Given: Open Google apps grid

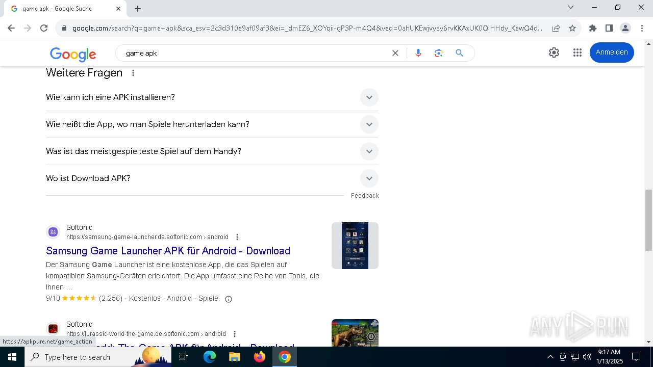Looking at the screenshot, I should click(x=577, y=53).
